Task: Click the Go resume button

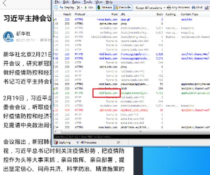Action: pyautogui.click(x=89, y=7)
